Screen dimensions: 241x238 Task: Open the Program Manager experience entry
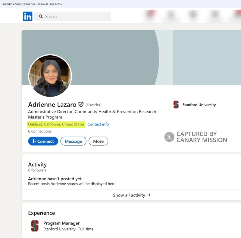click(61, 223)
